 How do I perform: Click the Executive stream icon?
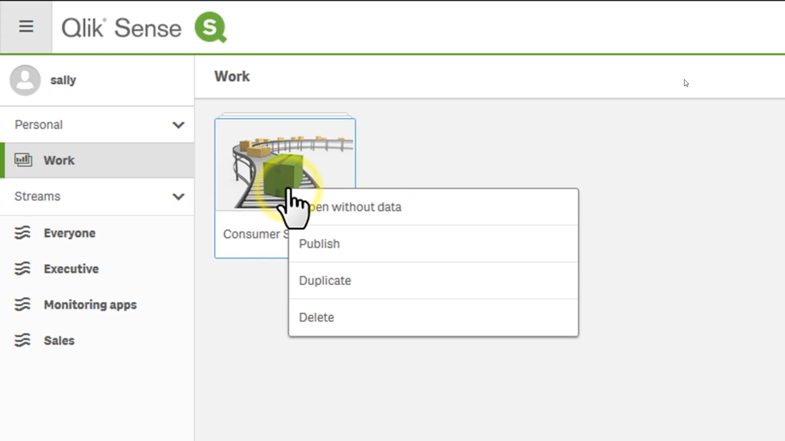(x=22, y=269)
